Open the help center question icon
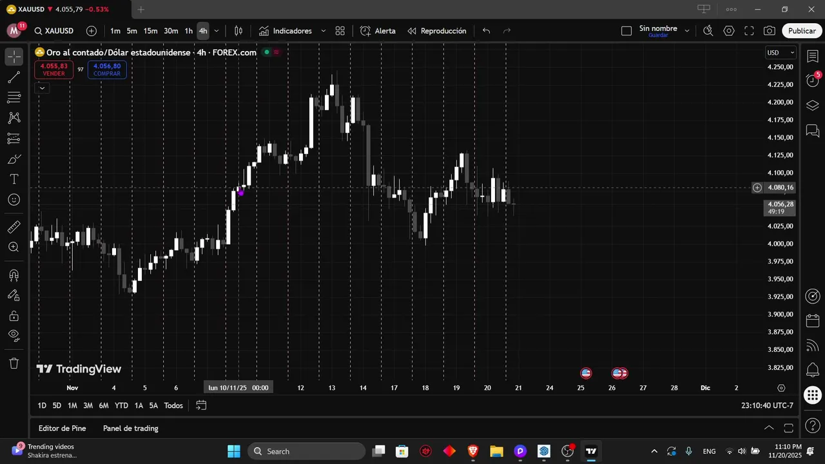 [x=813, y=425]
